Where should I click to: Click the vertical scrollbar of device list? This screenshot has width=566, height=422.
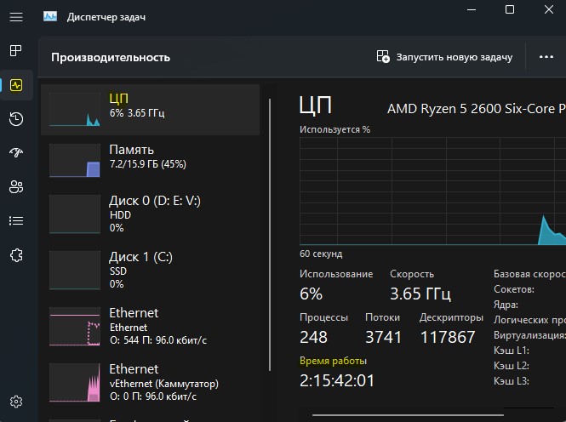270,235
